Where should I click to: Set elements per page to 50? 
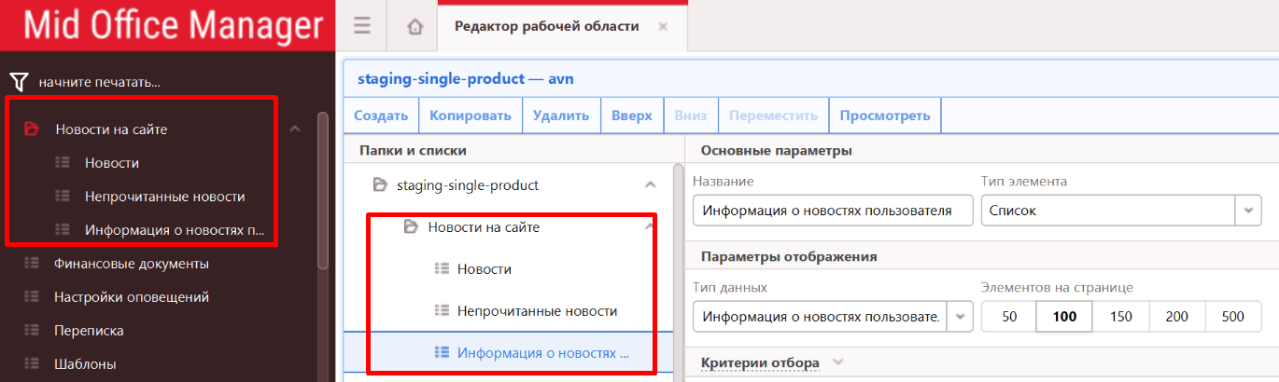(1009, 317)
